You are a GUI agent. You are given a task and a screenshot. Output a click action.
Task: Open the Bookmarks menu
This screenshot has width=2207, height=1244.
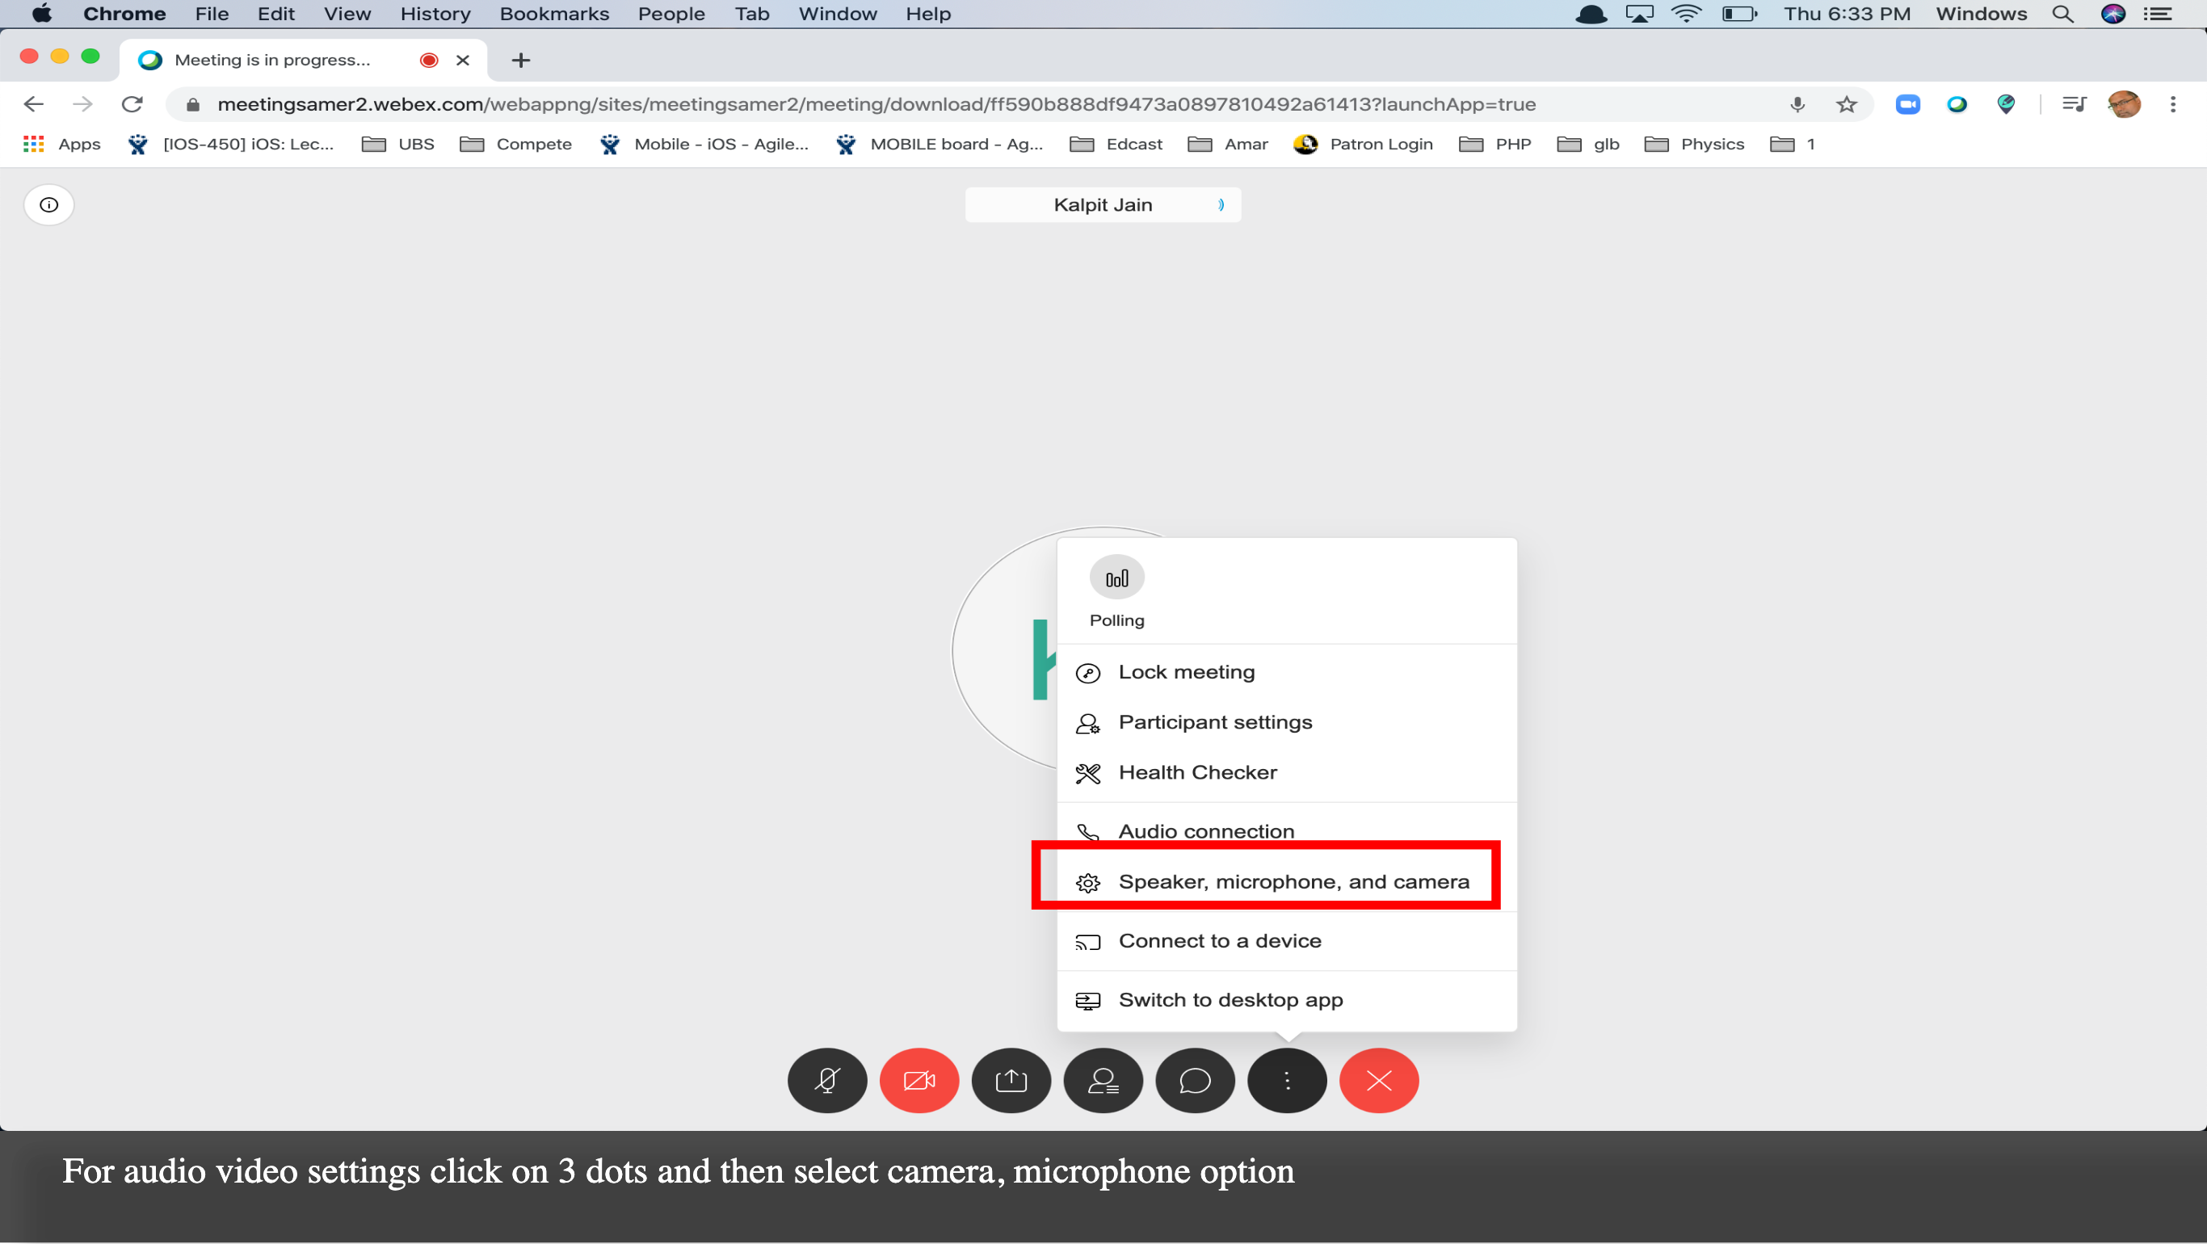pyautogui.click(x=553, y=14)
